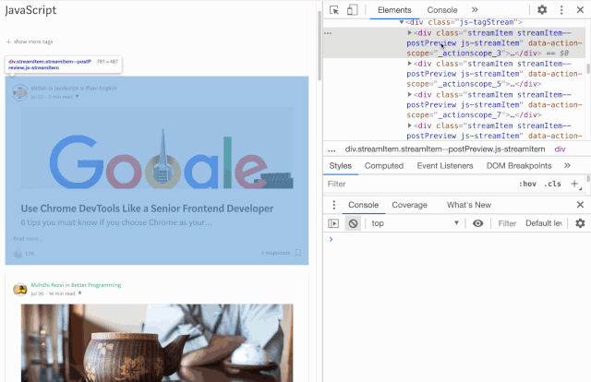The width and height of the screenshot is (591, 382).
Task: Click breadcrumb overflow ellipsis
Action: click(x=332, y=149)
